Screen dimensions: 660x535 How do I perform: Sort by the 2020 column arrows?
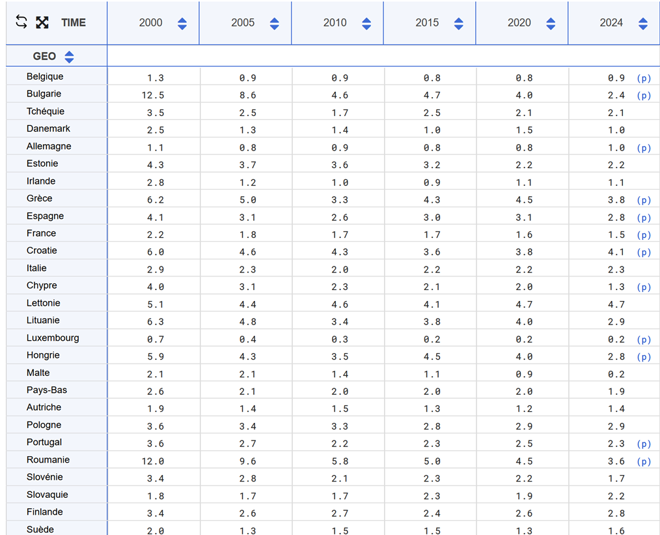pos(551,23)
